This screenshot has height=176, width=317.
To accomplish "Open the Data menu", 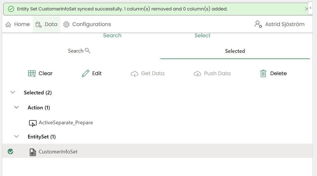I will 47,24.
